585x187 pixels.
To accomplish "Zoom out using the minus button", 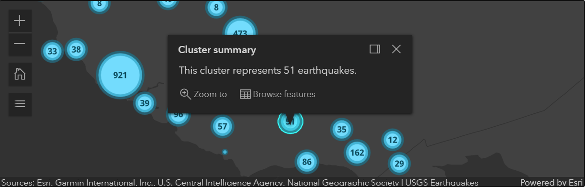I will point(20,44).
